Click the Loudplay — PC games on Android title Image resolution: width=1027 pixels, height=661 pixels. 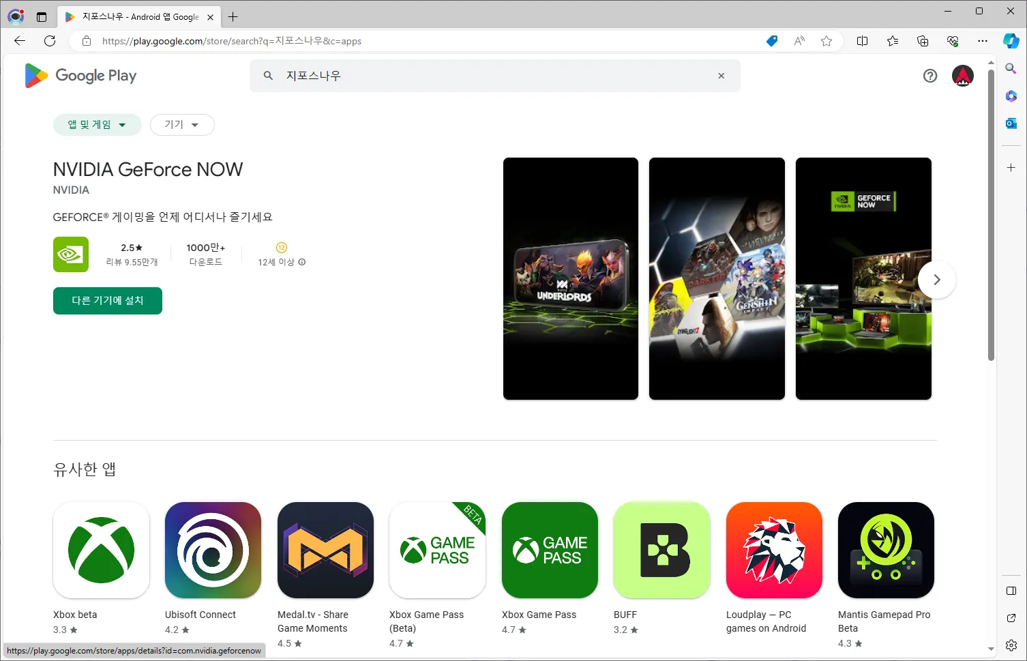[766, 621]
